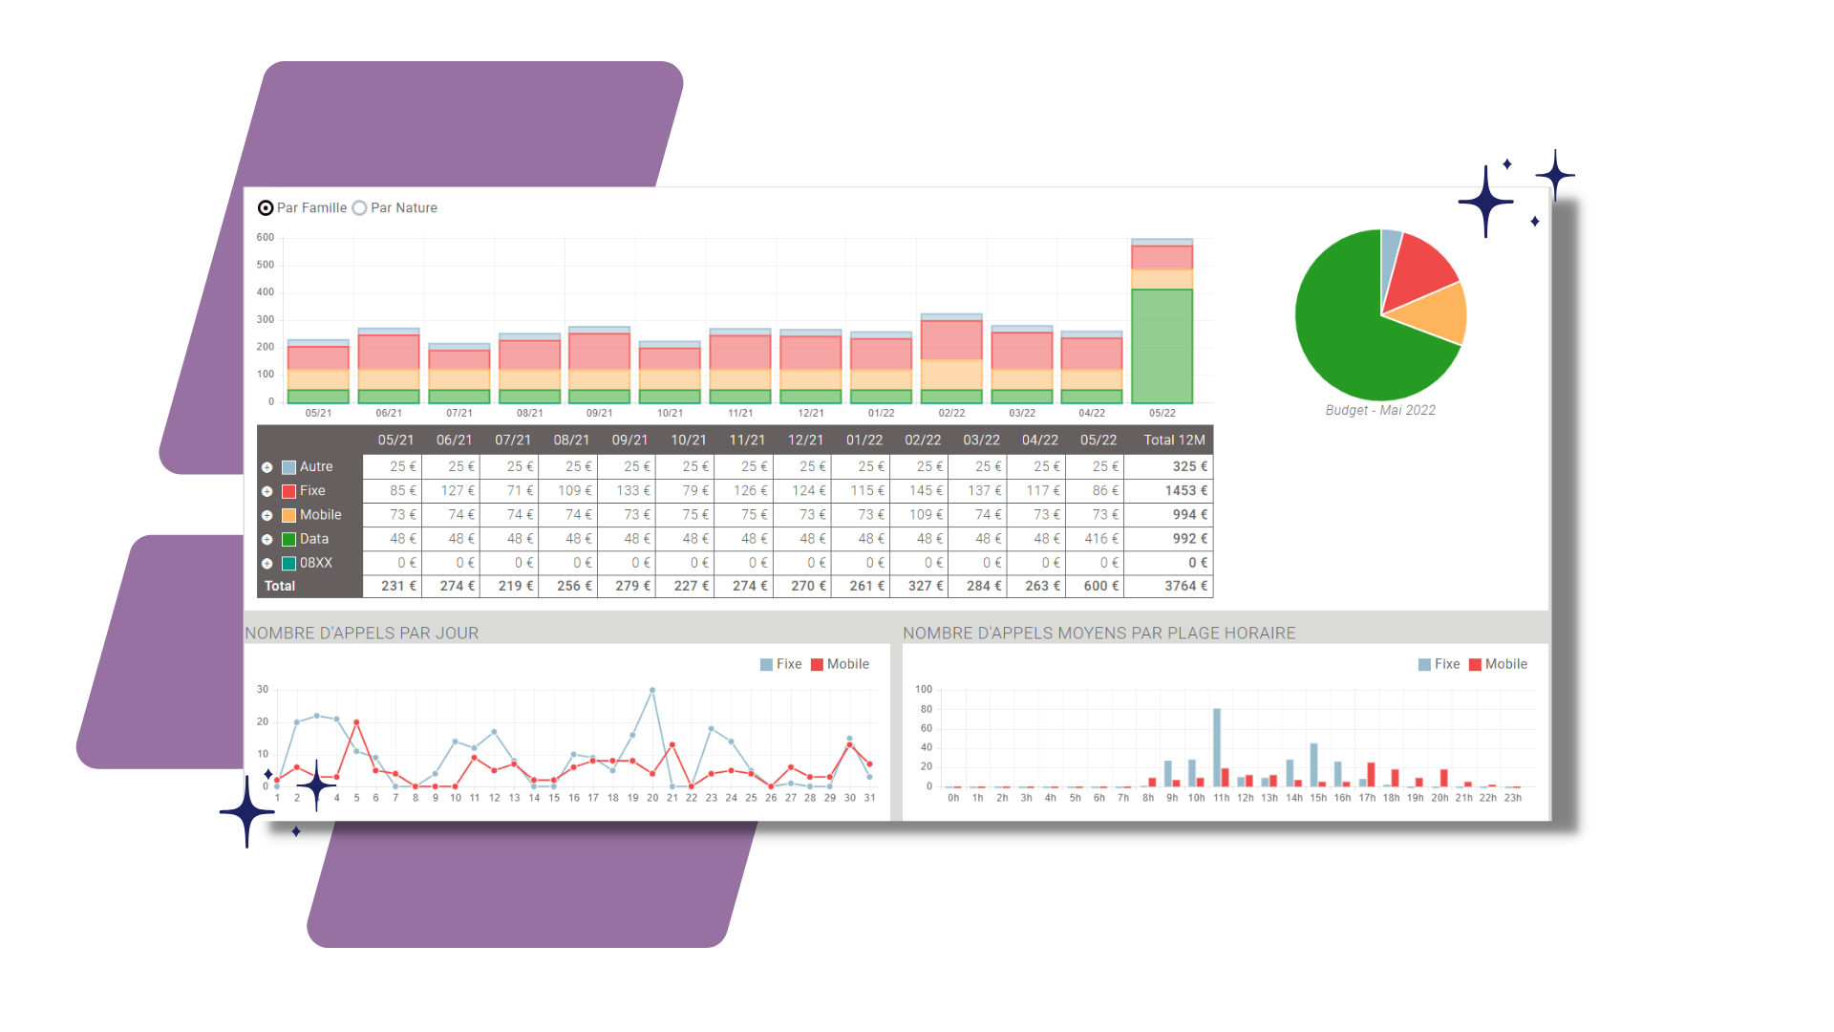This screenshot has width=1834, height=1032.
Task: Click the Data green color swatch
Action: pos(288,540)
